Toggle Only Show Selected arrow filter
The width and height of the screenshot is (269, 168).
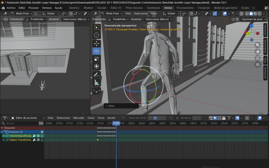tap(215, 118)
